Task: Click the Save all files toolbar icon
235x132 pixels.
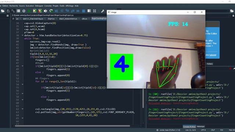Action: coord(13,11)
